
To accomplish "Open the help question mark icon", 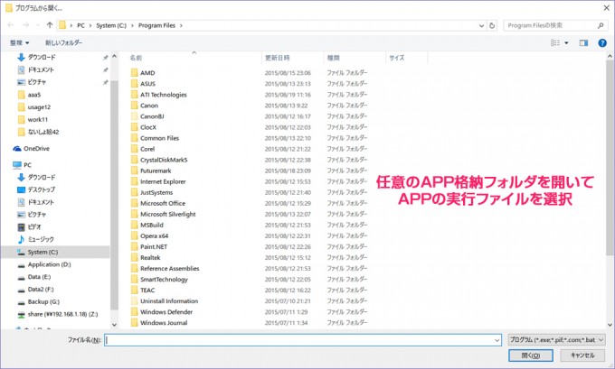I will click(x=602, y=42).
